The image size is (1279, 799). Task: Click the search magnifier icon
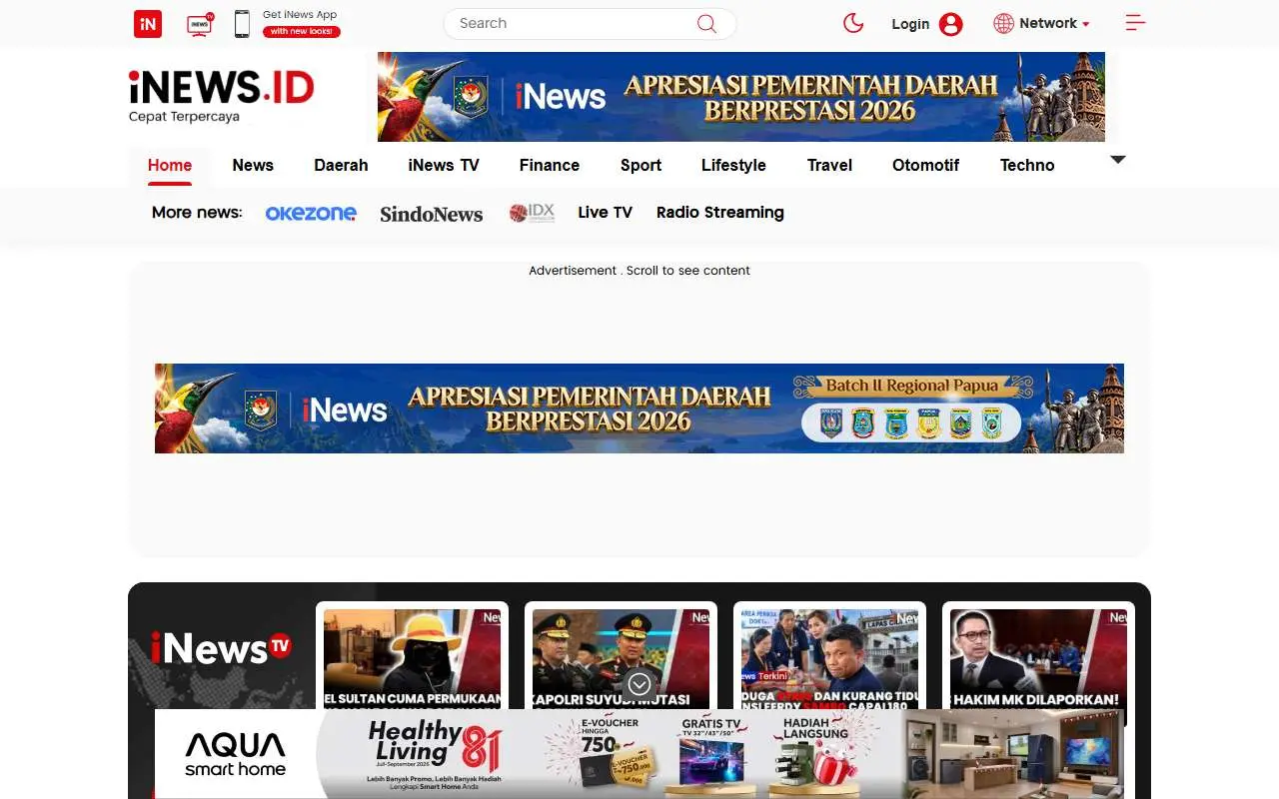click(x=706, y=24)
